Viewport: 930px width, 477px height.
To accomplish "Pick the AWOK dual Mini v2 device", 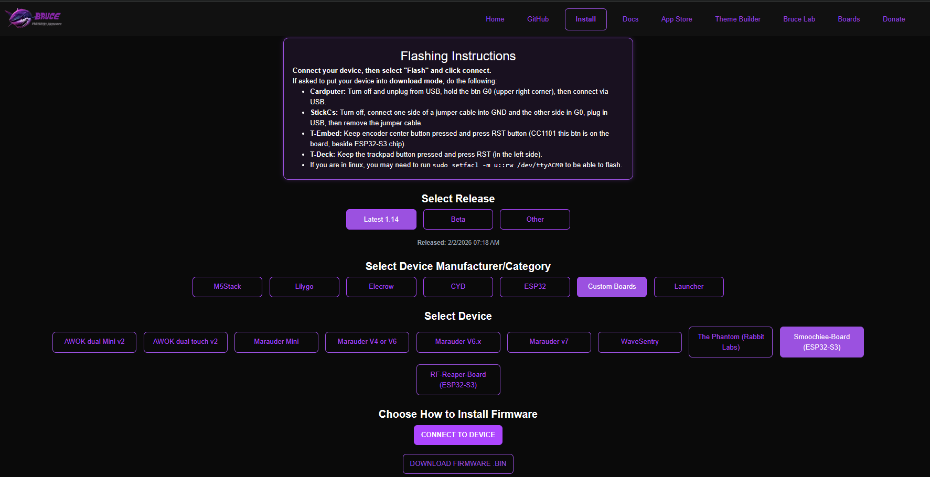I will pyautogui.click(x=94, y=342).
